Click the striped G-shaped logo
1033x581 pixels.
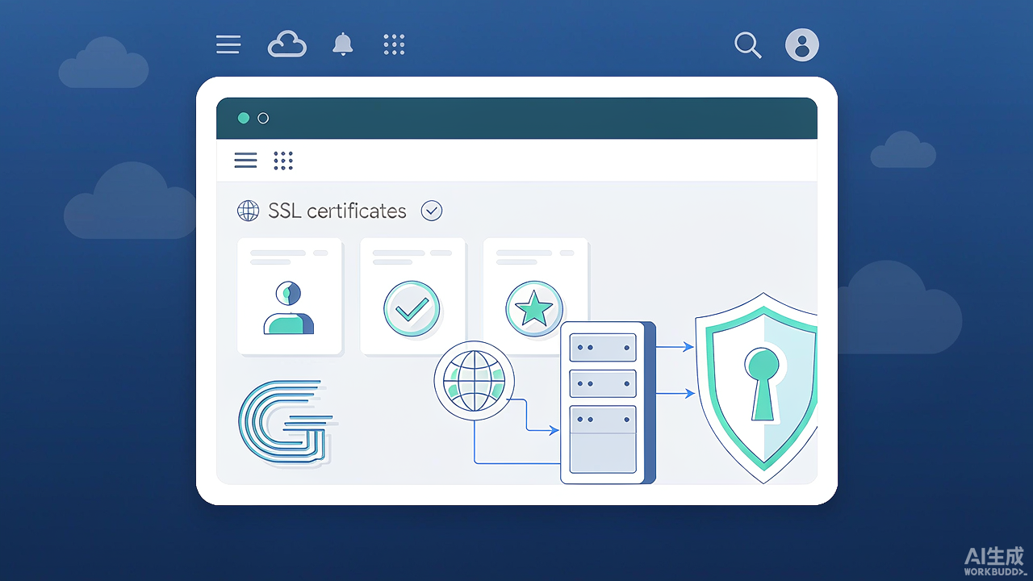coord(288,422)
